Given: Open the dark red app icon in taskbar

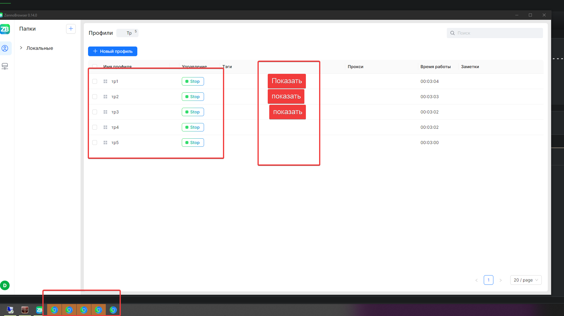Looking at the screenshot, I should tap(25, 310).
